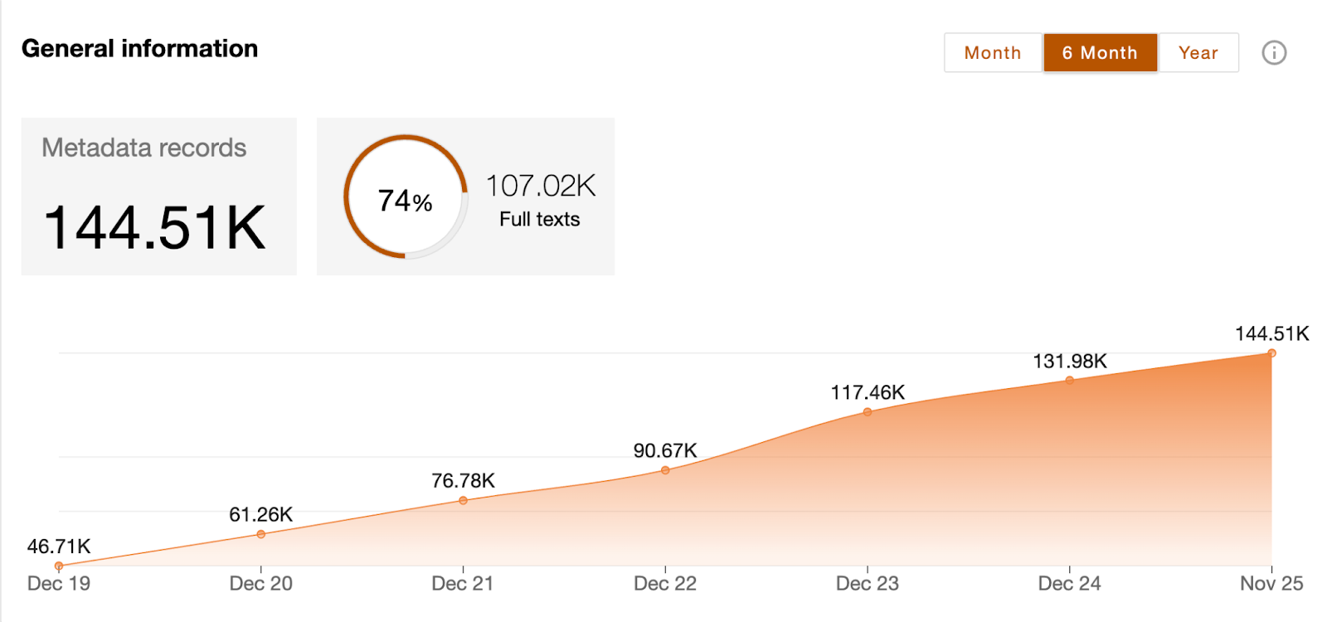The height and width of the screenshot is (622, 1327).
Task: Switch to the Year view
Action: [1198, 53]
